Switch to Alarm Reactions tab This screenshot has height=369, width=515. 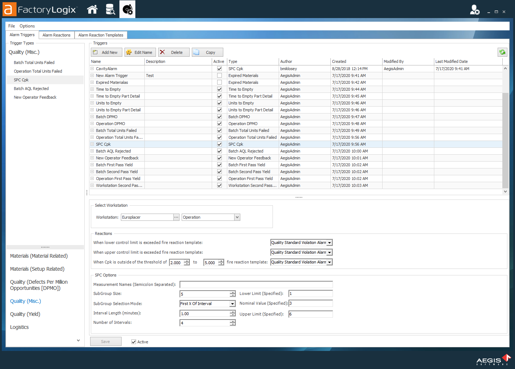(56, 35)
